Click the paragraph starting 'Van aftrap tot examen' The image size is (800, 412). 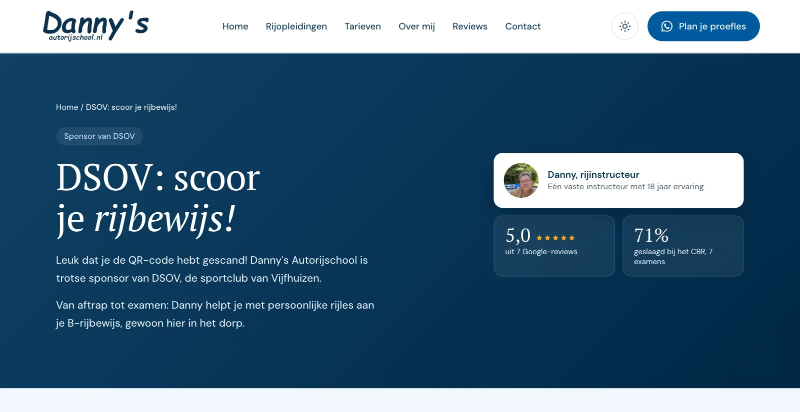[x=215, y=314]
